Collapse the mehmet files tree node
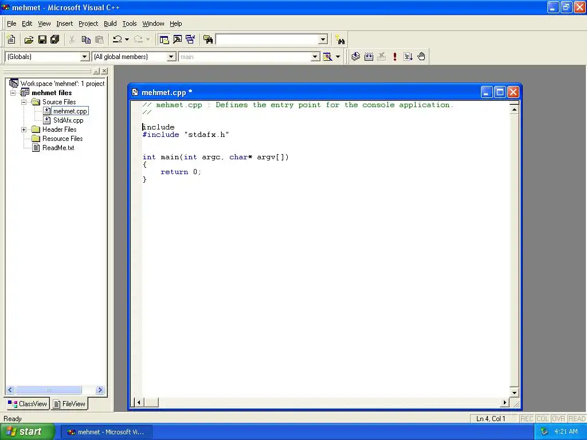 click(13, 93)
